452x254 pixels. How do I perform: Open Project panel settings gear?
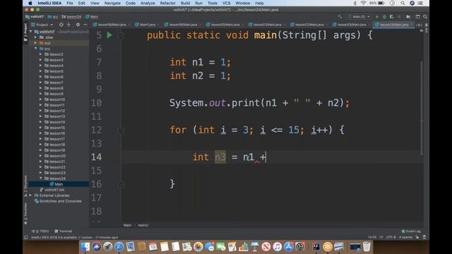tap(78, 25)
